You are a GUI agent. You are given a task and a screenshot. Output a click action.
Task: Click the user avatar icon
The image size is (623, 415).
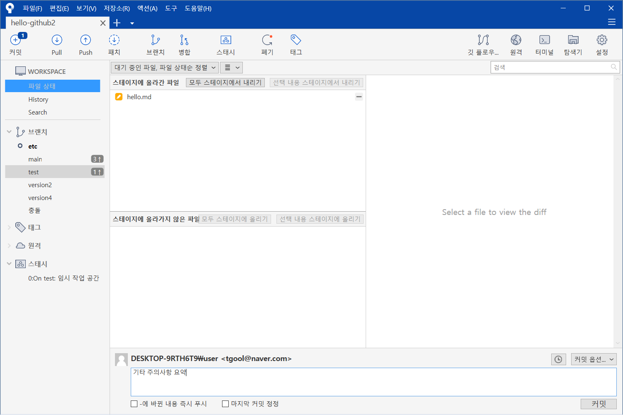121,359
